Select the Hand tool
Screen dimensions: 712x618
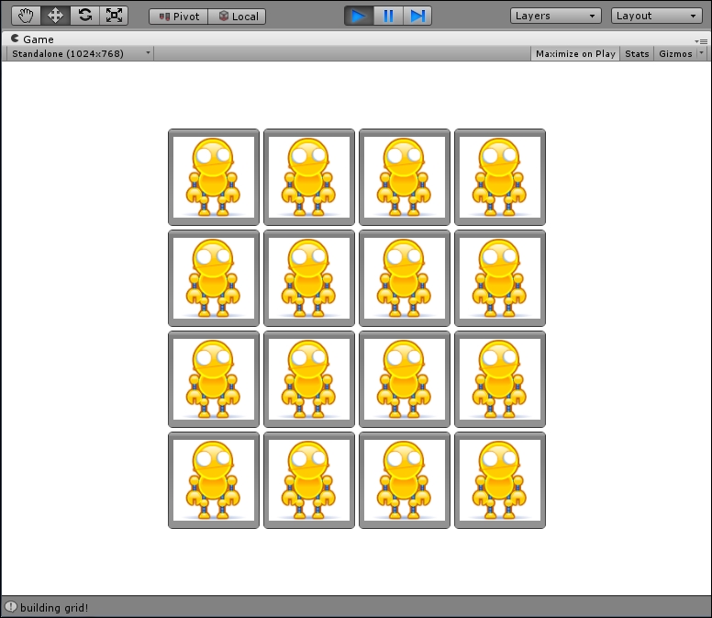pos(26,16)
